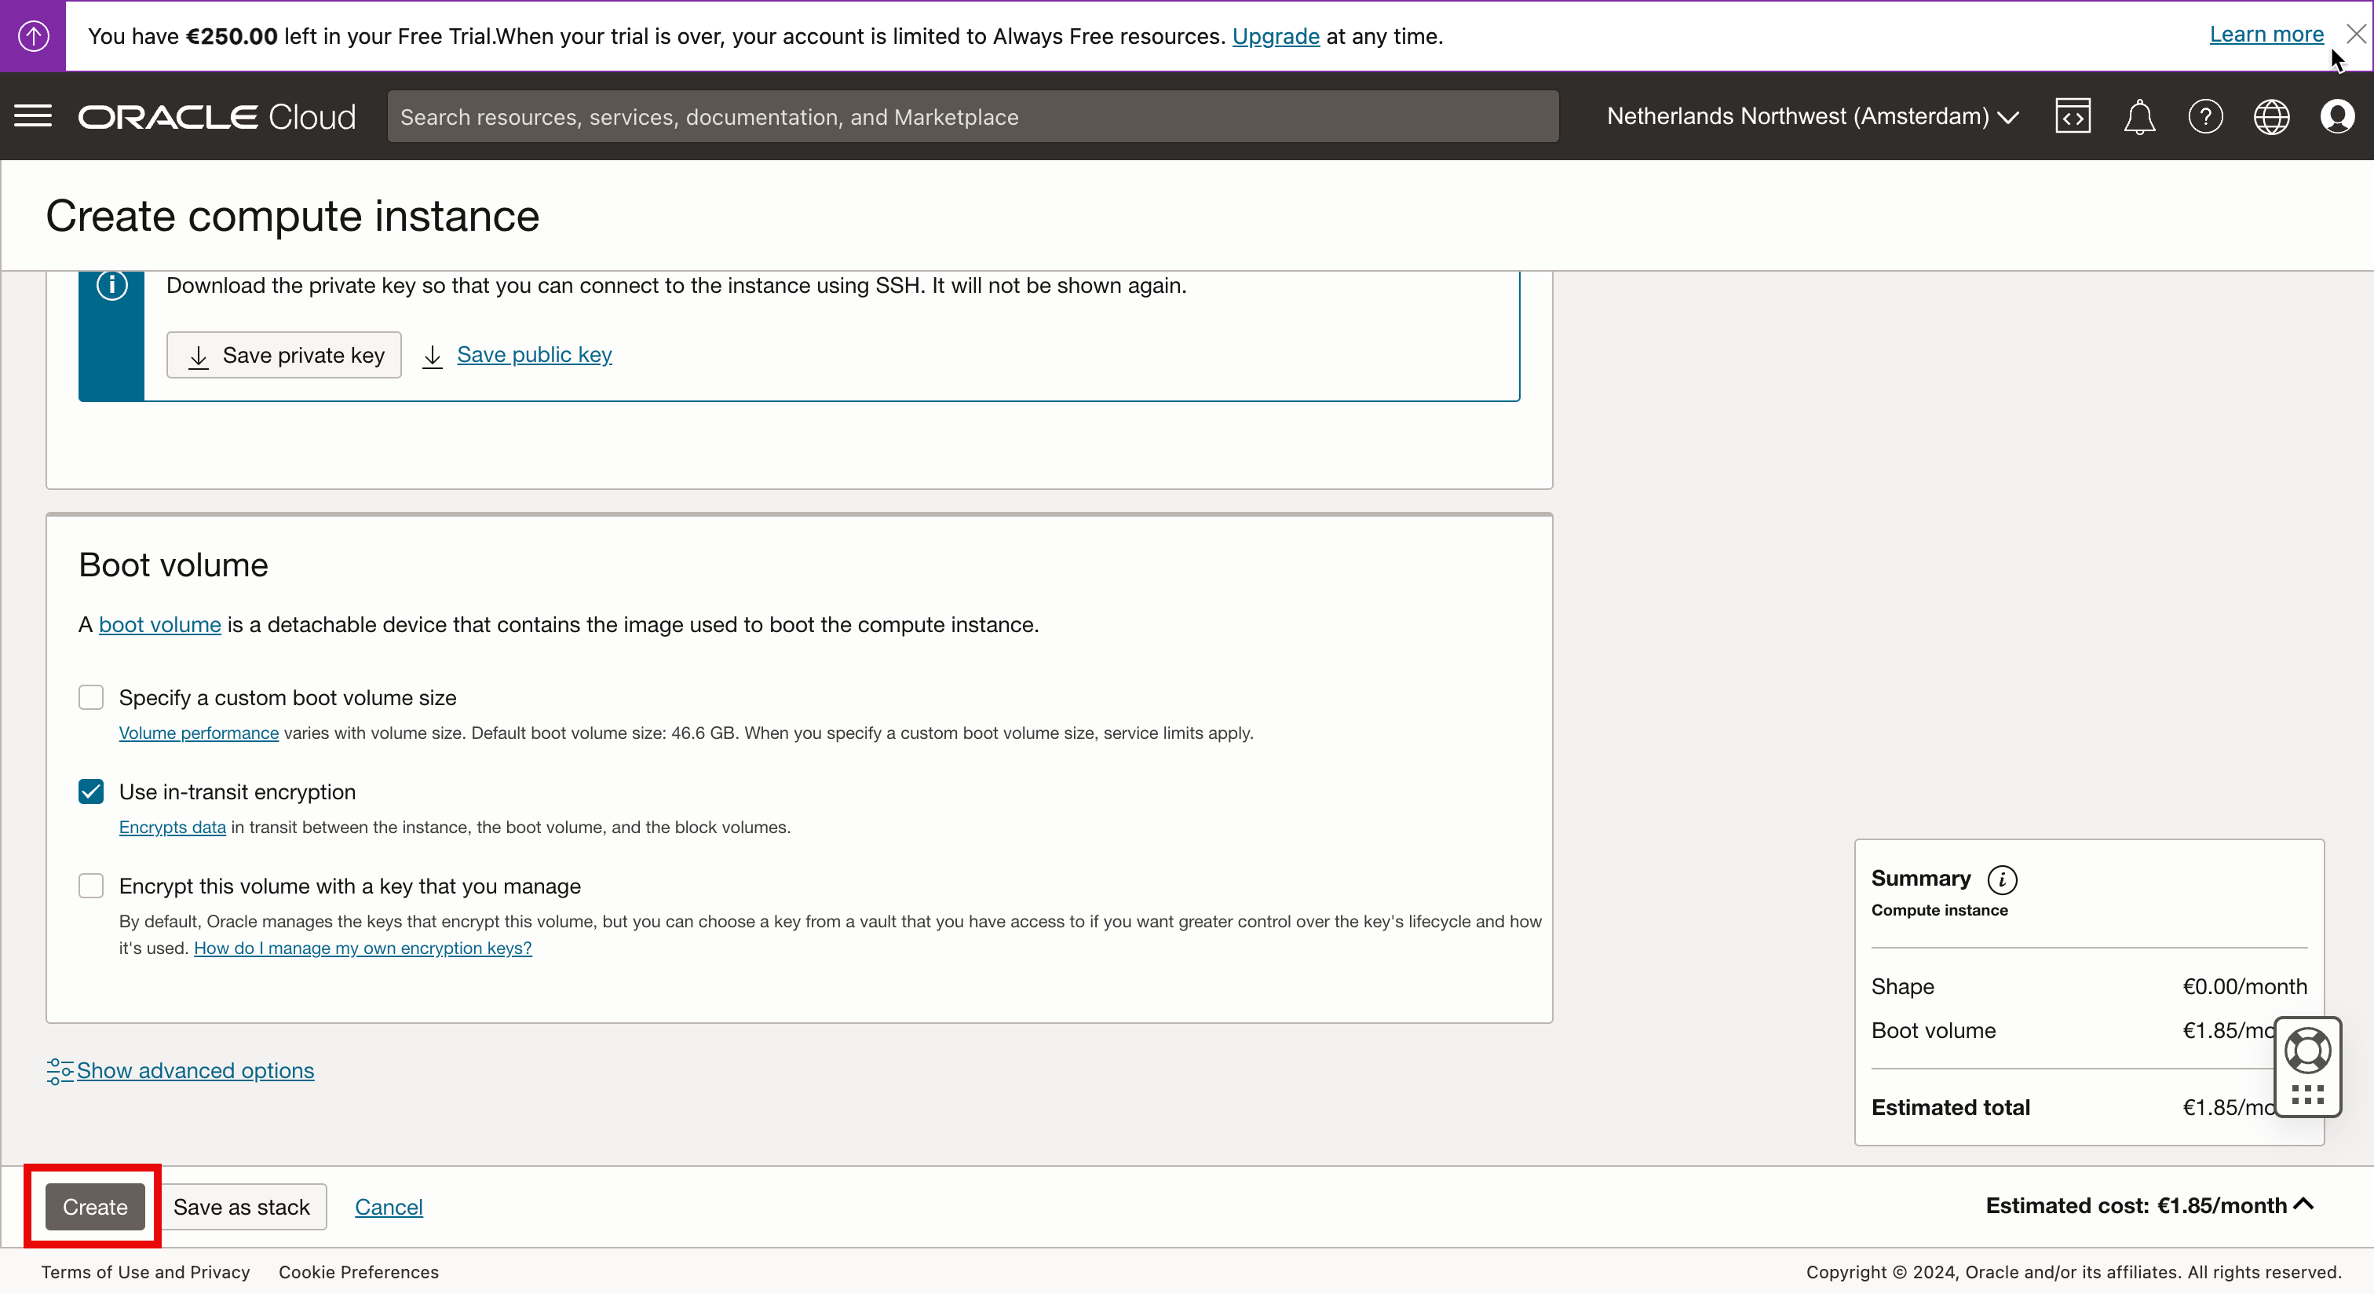Screen dimensions: 2374x1294
Task: Click Save private key button
Action: tap(284, 355)
